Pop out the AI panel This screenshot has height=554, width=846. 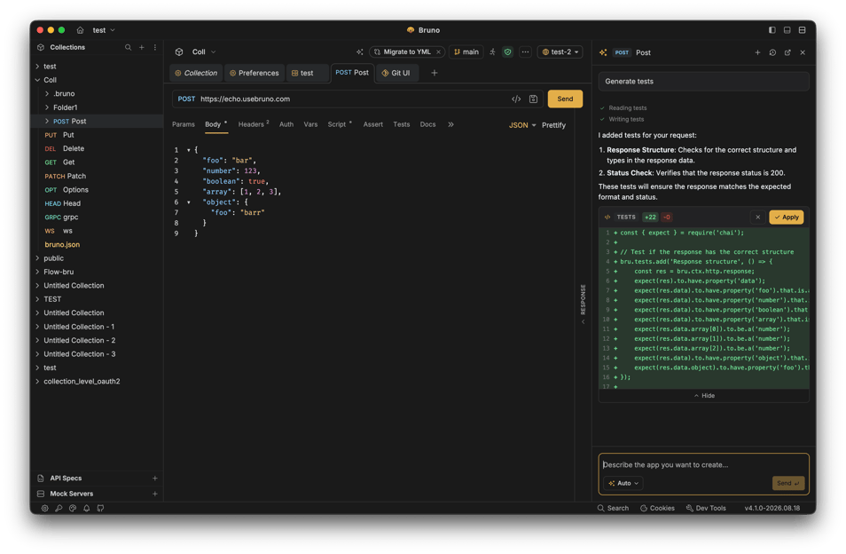(x=787, y=52)
